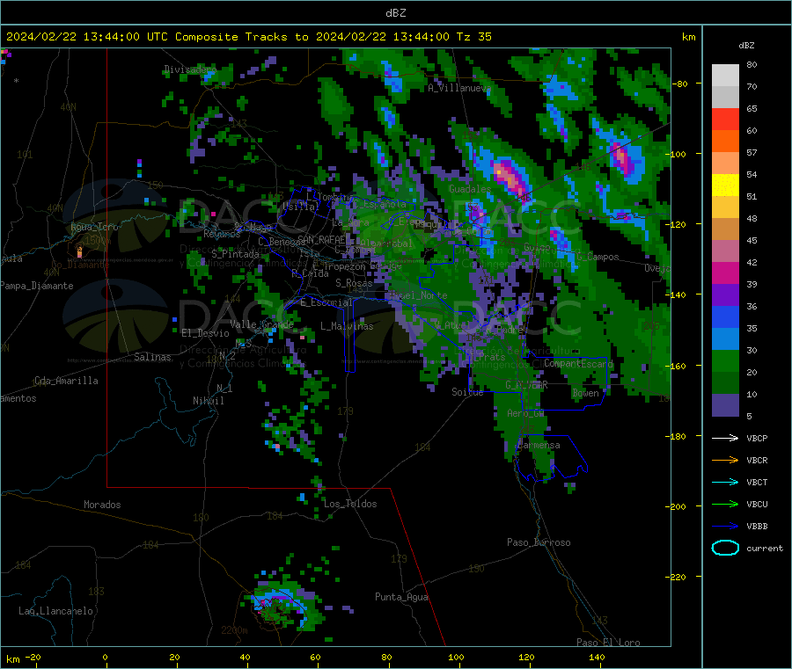
Task: Click the cyan 'current' ellipse icon
Action: (x=725, y=548)
